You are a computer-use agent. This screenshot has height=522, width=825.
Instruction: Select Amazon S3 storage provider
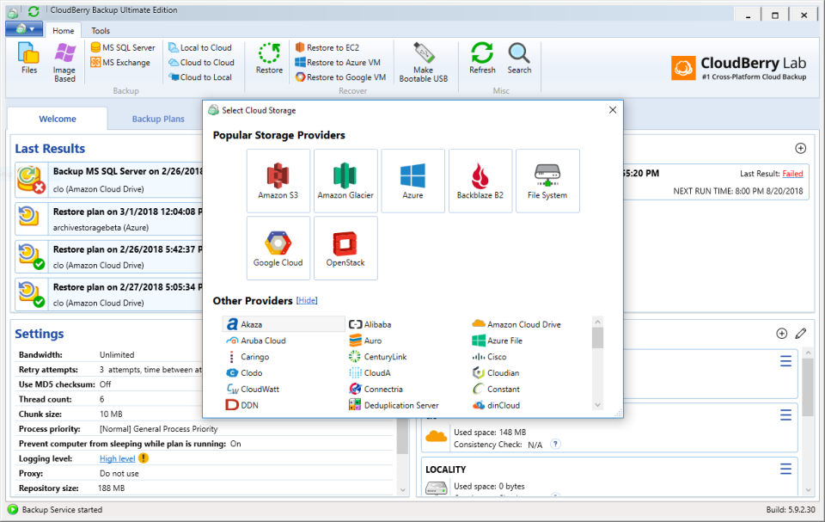tap(278, 180)
